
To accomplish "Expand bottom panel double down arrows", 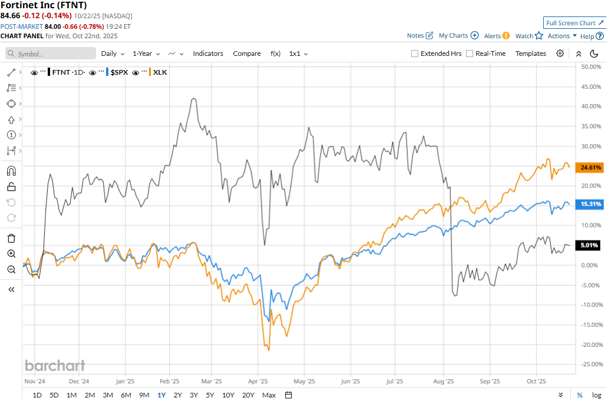I will (x=560, y=395).
